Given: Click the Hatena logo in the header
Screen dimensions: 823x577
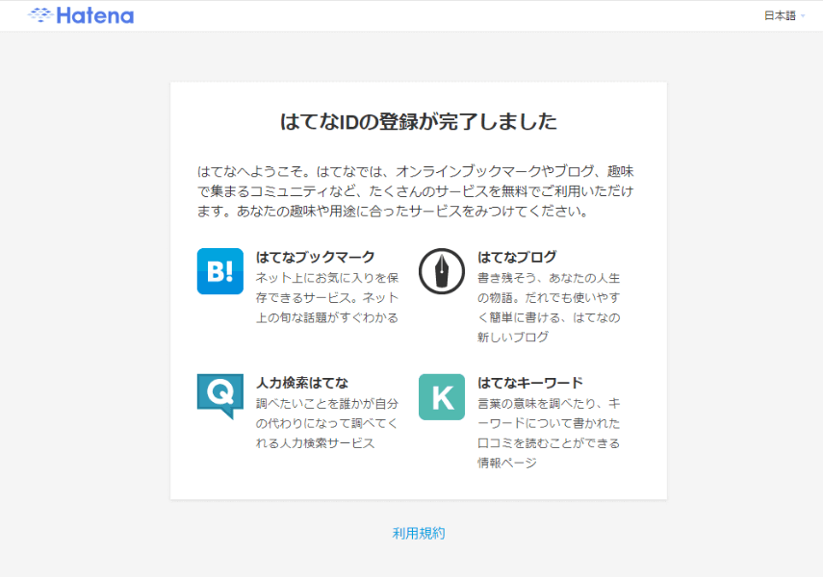Looking at the screenshot, I should tap(81, 15).
